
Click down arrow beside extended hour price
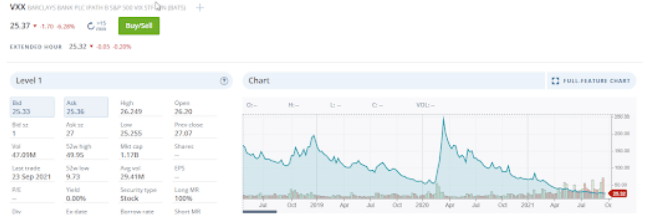click(93, 47)
